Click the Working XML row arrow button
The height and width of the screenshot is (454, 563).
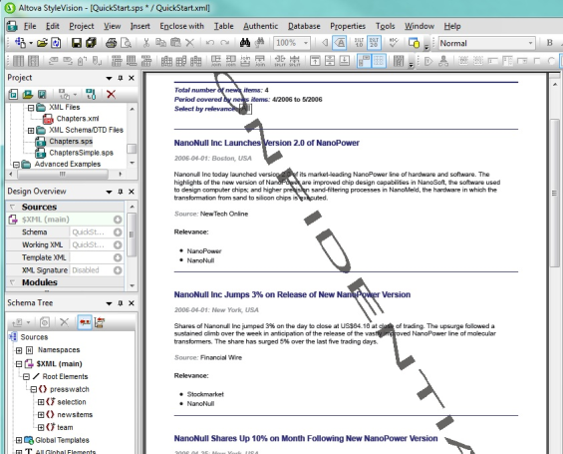[118, 244]
